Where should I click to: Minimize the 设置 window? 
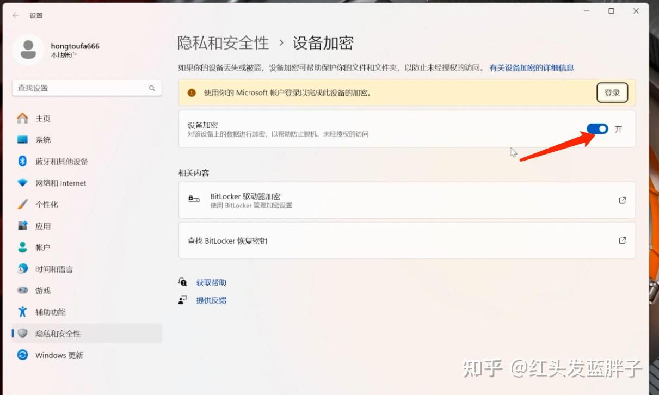coord(587,11)
